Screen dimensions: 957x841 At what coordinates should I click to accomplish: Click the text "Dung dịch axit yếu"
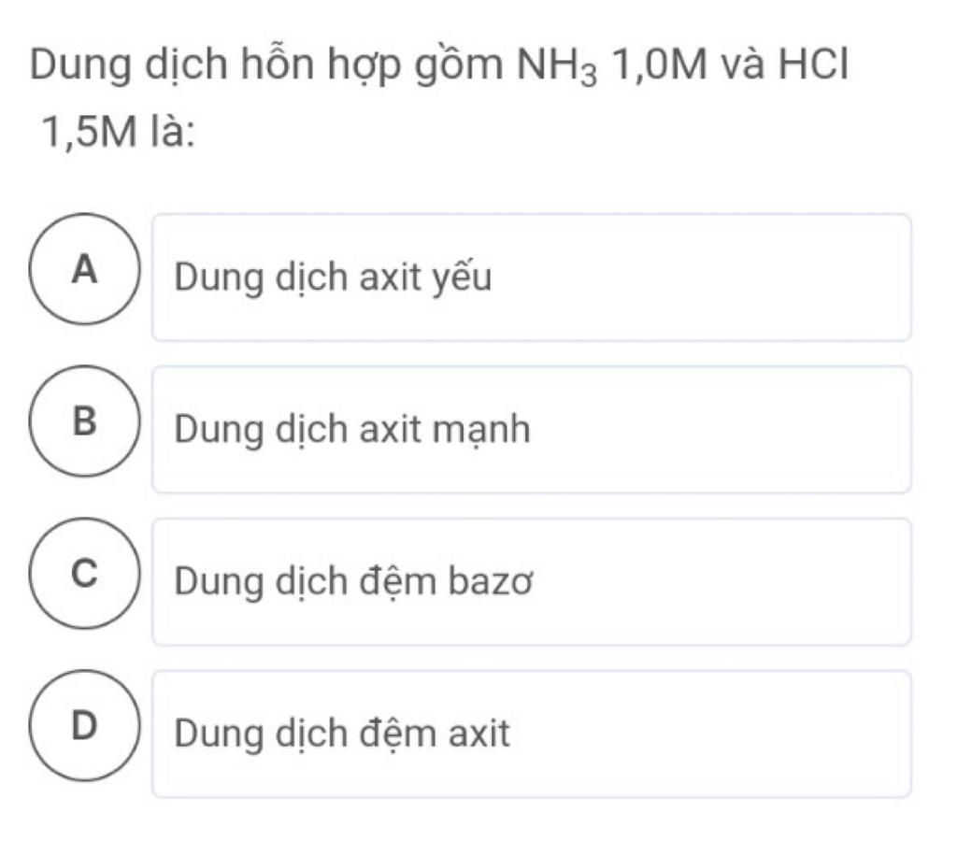tap(333, 278)
